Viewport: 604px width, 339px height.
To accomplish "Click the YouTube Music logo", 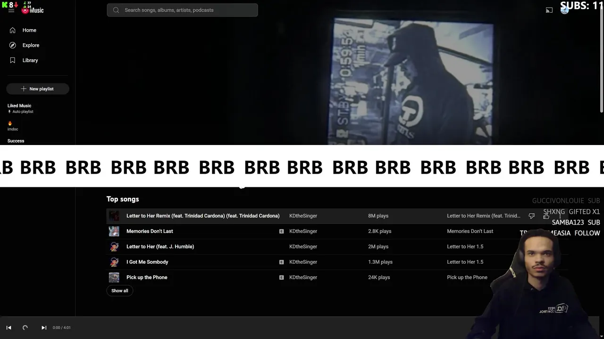I will tap(33, 10).
